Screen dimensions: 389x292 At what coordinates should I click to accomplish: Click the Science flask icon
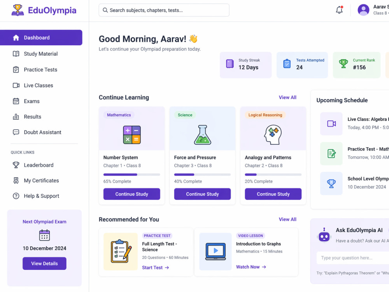(202, 135)
